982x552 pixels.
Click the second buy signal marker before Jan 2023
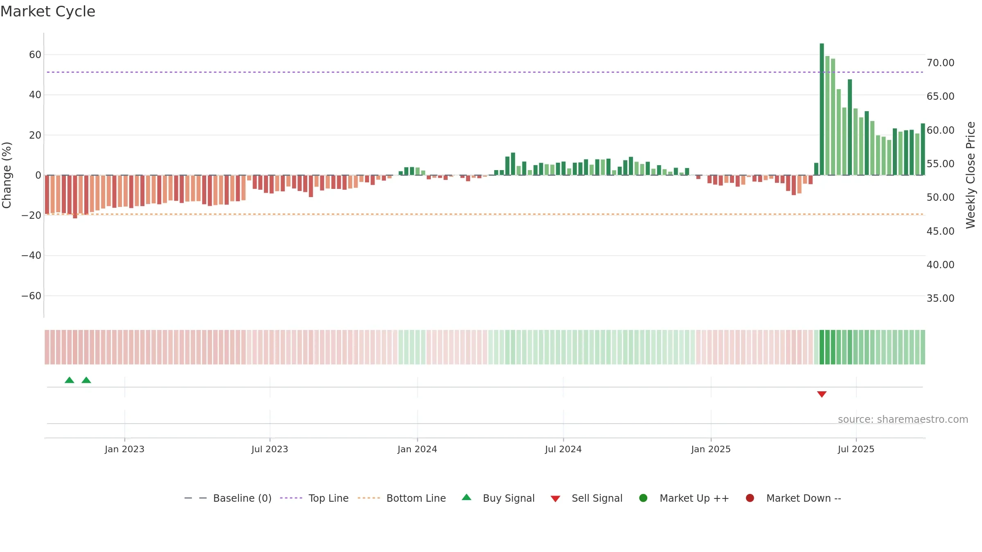86,380
